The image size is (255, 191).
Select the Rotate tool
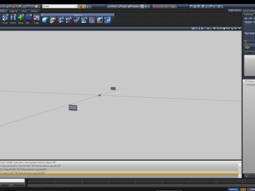point(29,19)
